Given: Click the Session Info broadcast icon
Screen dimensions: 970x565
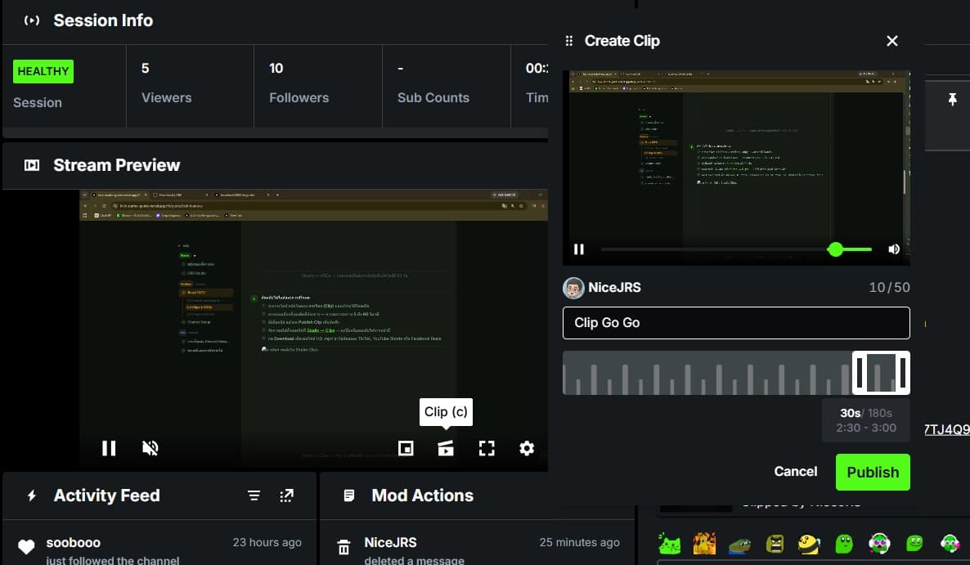Looking at the screenshot, I should tap(32, 20).
